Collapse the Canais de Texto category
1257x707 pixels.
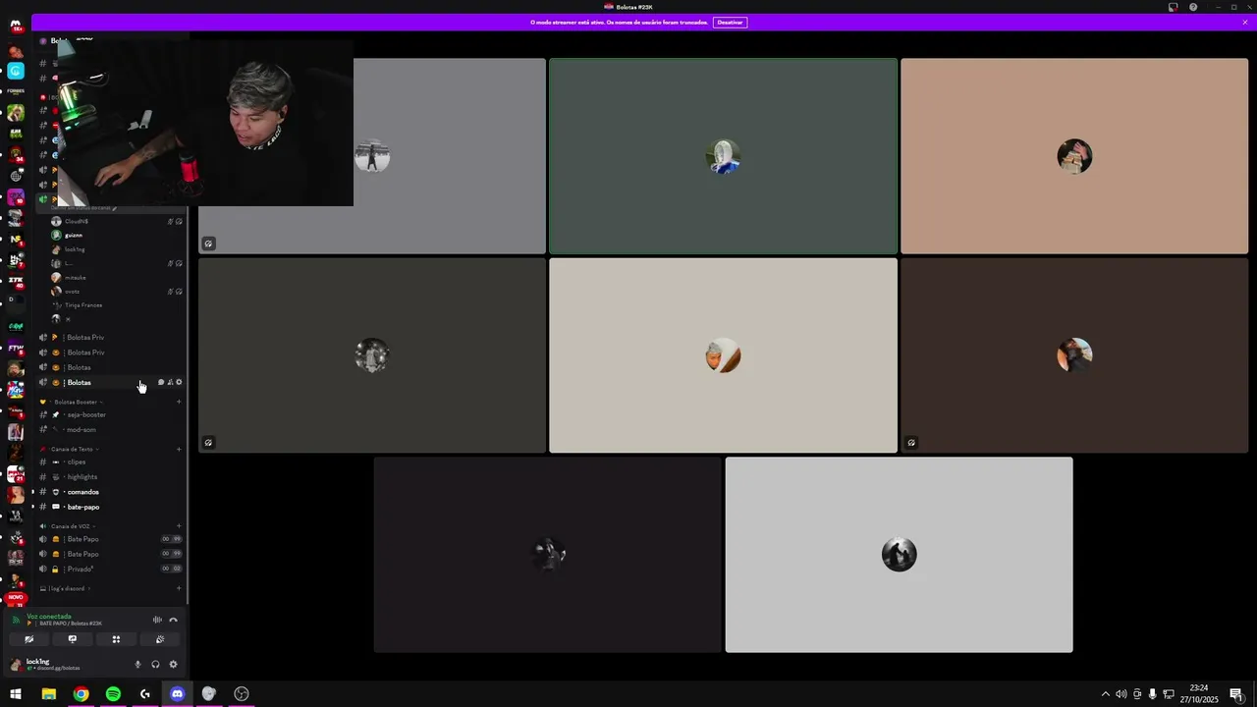[x=73, y=449]
